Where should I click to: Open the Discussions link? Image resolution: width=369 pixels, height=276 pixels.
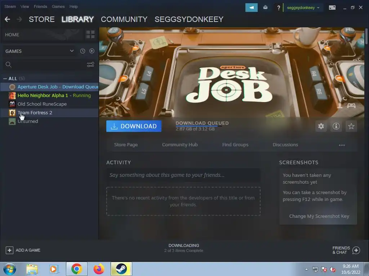(x=285, y=145)
